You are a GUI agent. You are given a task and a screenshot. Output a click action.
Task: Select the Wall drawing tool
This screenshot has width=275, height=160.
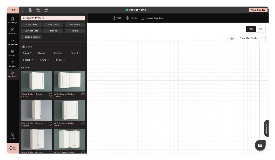pos(117,18)
